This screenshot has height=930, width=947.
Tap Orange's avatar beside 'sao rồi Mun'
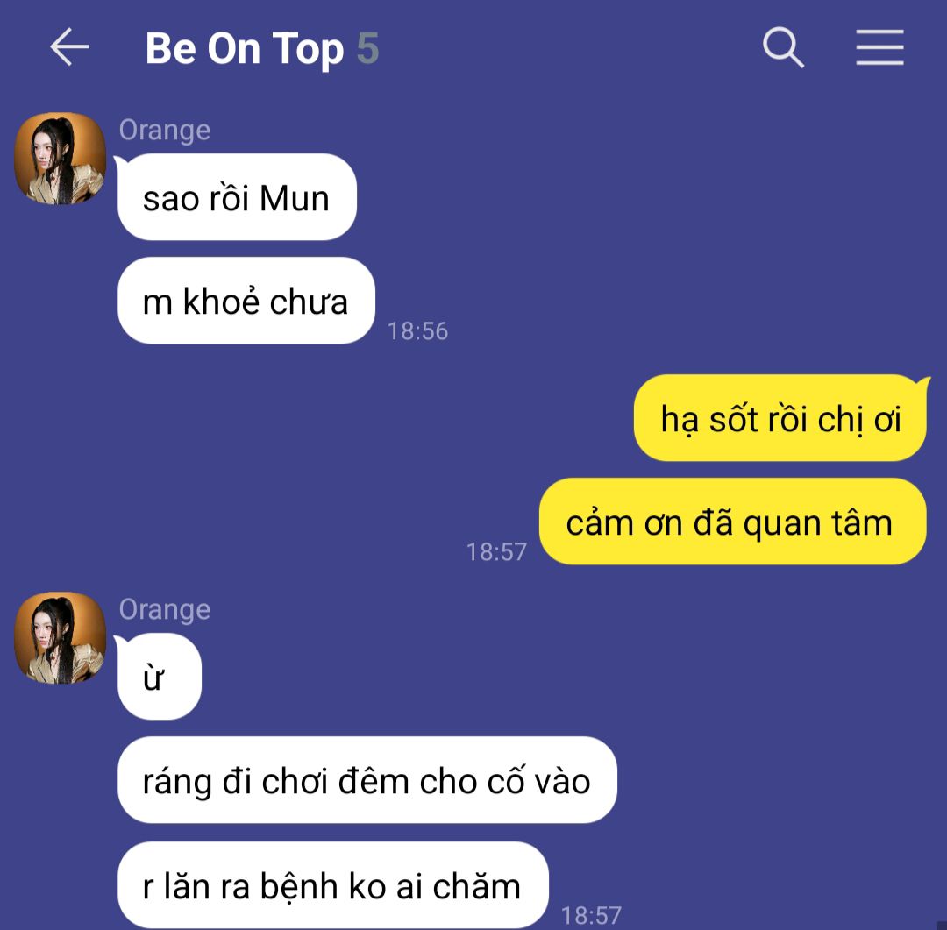click(60, 159)
